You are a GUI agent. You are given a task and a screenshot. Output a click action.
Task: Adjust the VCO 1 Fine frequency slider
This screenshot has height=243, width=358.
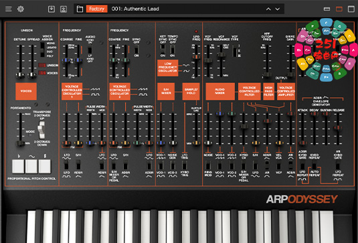pos(78,60)
